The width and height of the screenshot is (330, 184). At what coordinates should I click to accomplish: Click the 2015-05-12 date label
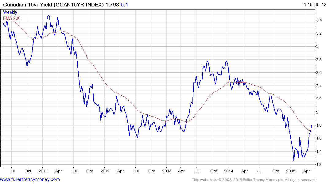pos(314,5)
